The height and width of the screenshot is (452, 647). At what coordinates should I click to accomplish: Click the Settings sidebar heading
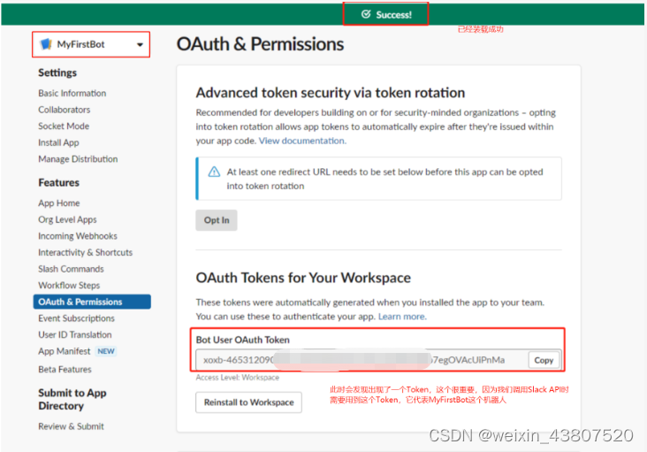[57, 73]
